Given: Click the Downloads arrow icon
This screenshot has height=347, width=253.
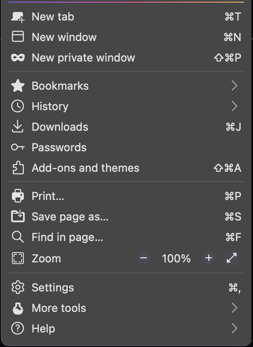Looking at the screenshot, I should 17,126.
